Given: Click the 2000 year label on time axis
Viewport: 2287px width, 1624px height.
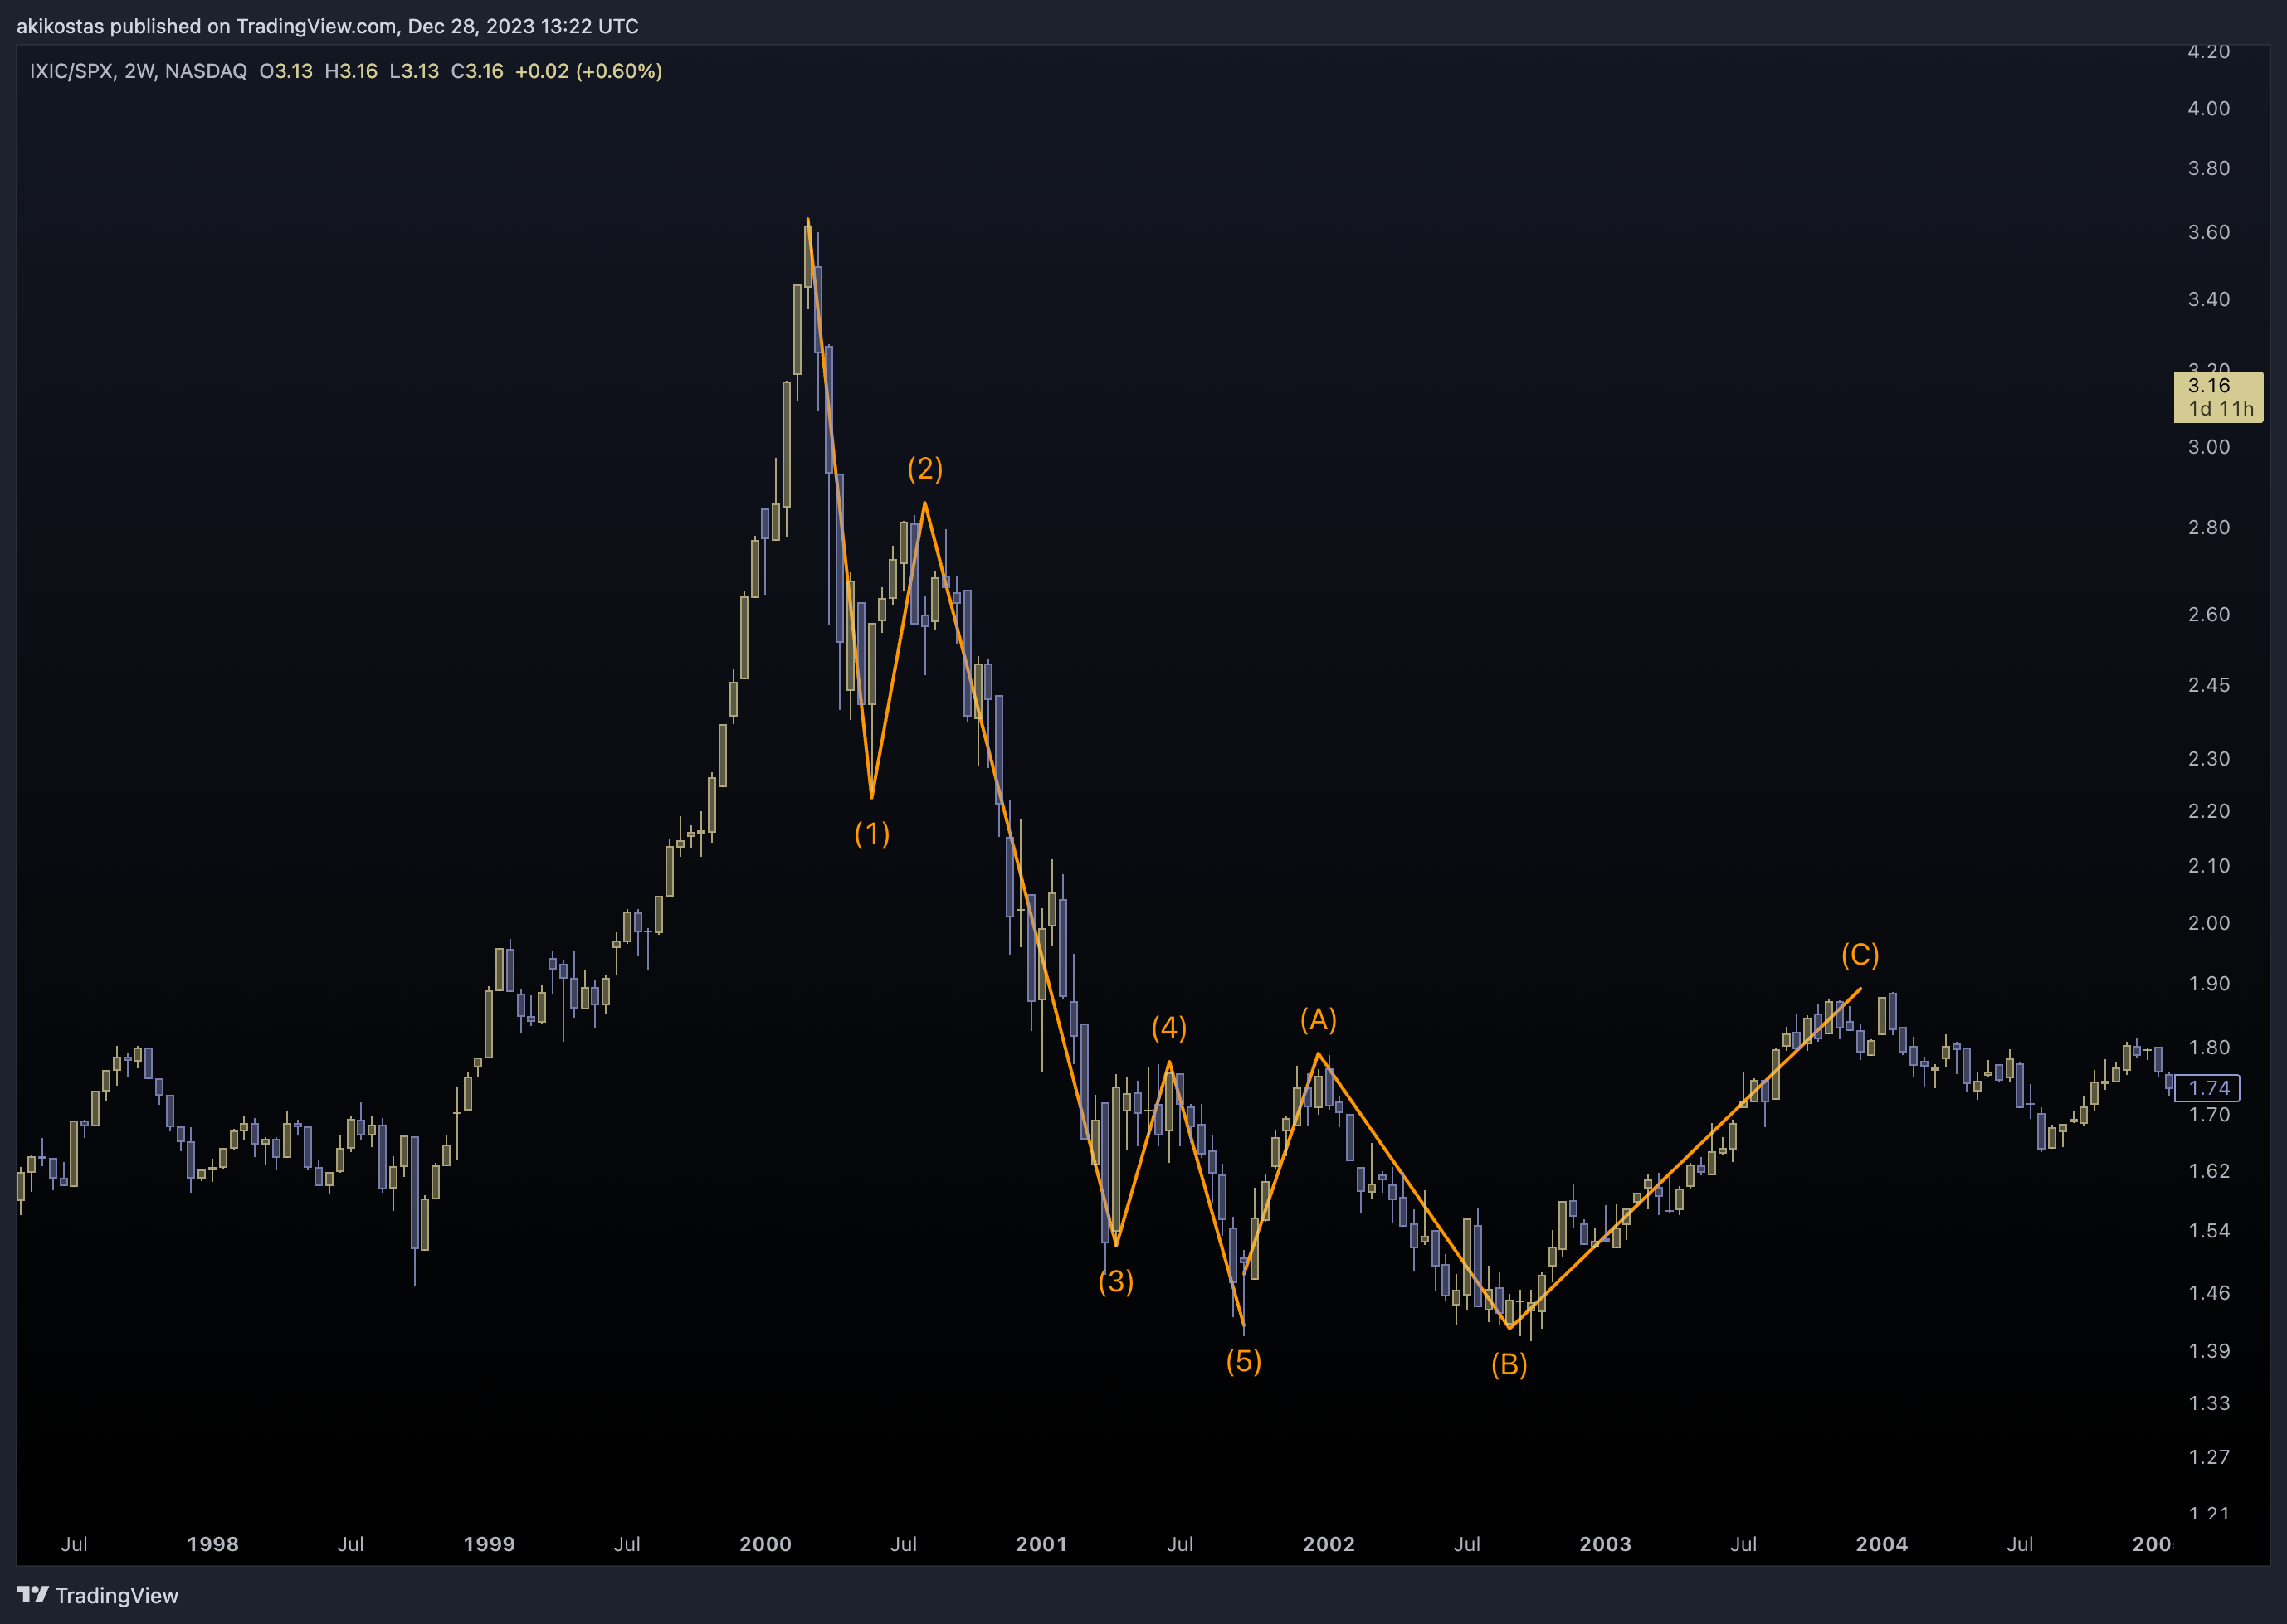Looking at the screenshot, I should (765, 1544).
